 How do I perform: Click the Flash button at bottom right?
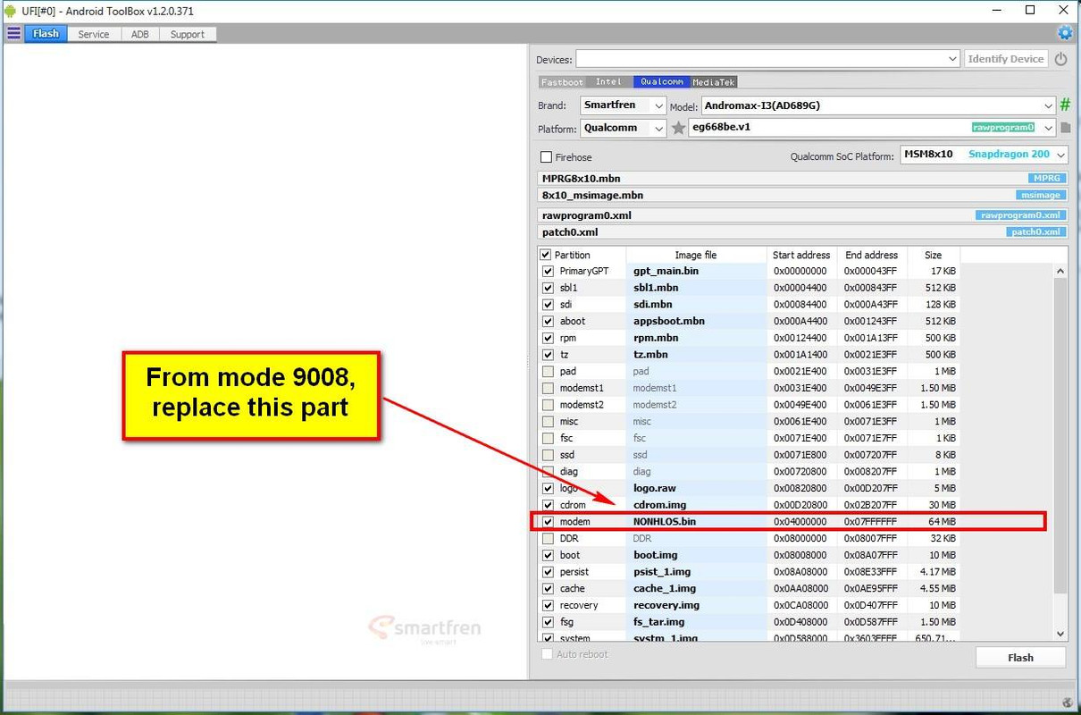pos(1020,658)
